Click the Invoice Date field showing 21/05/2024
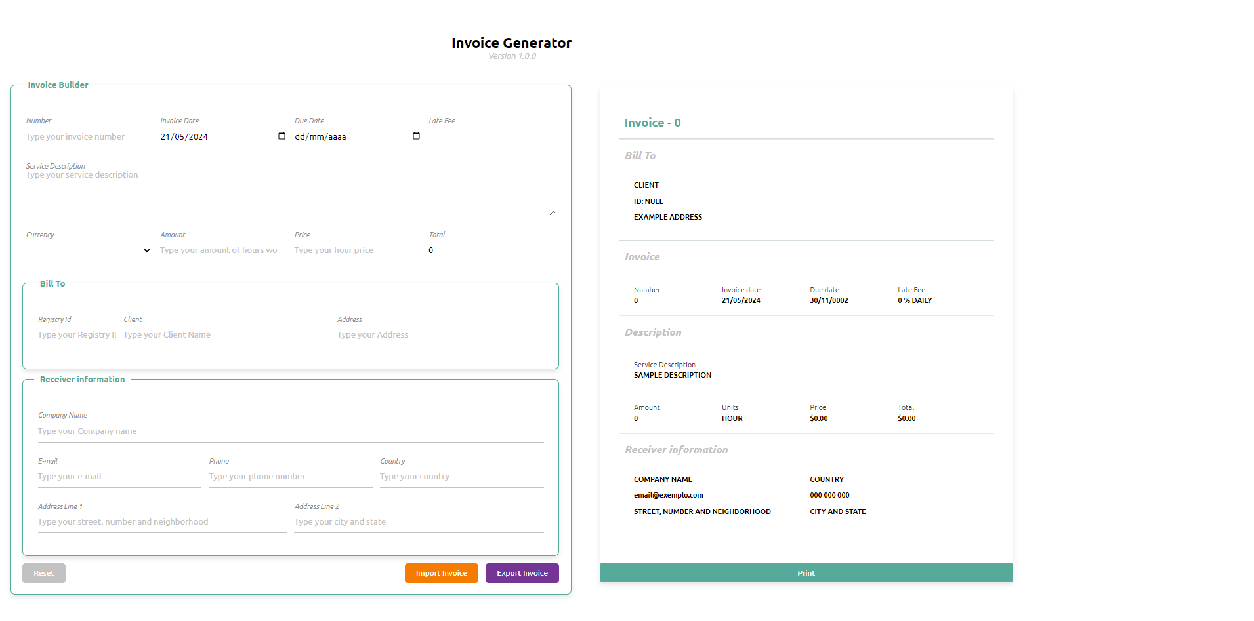This screenshot has height=621, width=1254. pyautogui.click(x=223, y=137)
